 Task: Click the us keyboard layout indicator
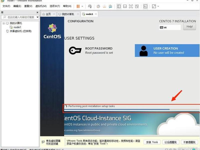[170, 27]
